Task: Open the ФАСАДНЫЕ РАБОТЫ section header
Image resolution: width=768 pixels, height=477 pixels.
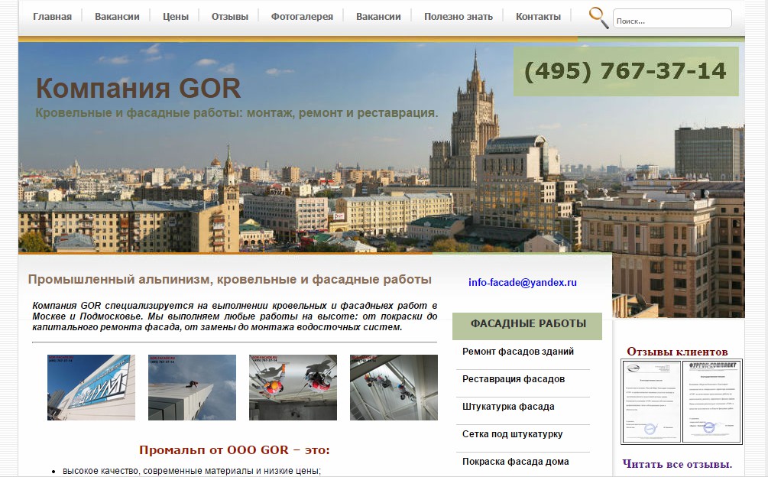Action: [x=527, y=326]
